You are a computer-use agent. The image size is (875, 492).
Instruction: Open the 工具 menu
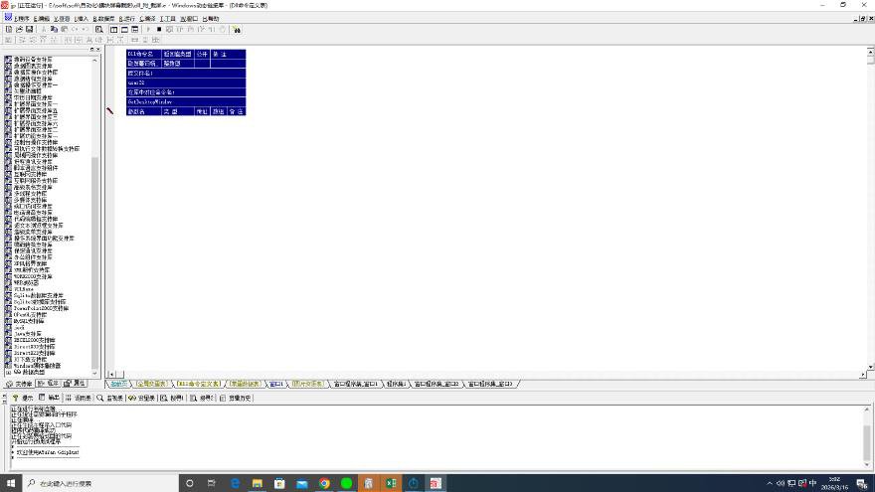[167, 18]
